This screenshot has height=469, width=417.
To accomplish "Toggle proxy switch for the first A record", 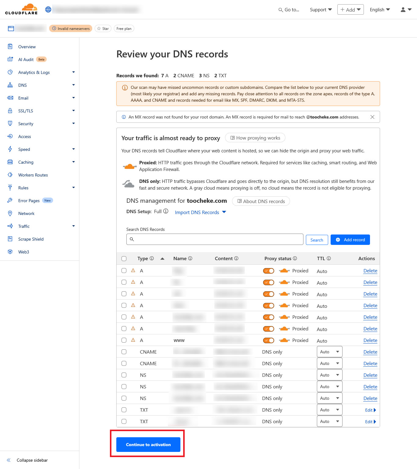I will [x=269, y=271].
